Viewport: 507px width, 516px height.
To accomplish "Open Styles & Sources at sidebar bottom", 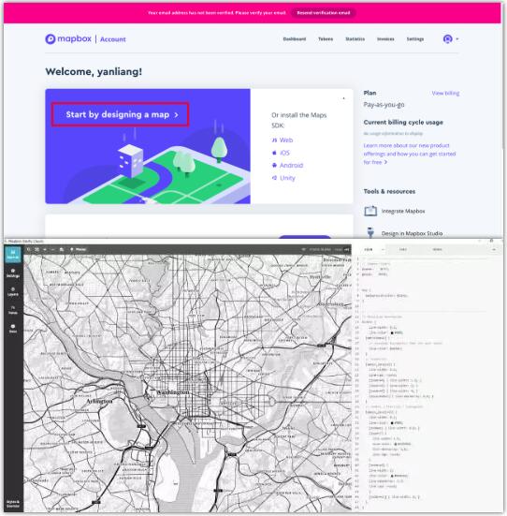I will coord(13,504).
